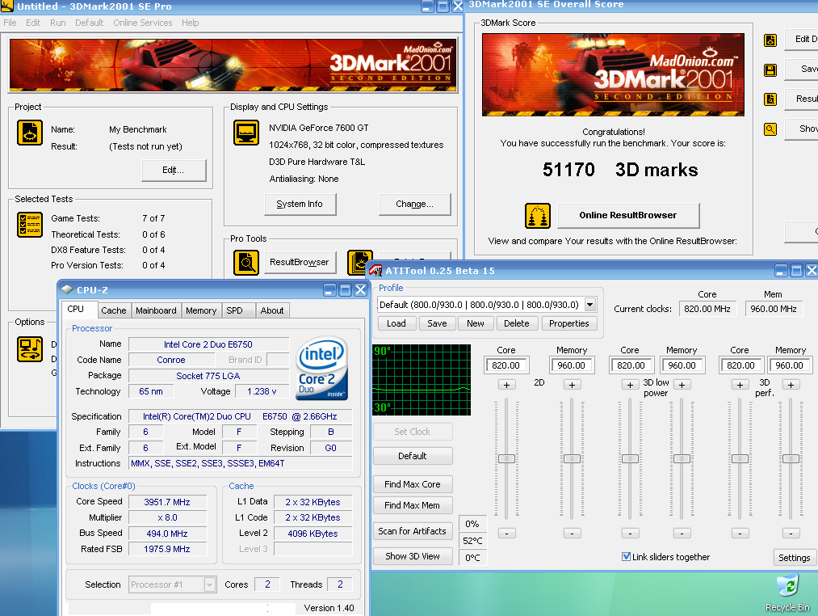Open the Recycle Bin on desktop
The image size is (818, 616).
(x=788, y=593)
